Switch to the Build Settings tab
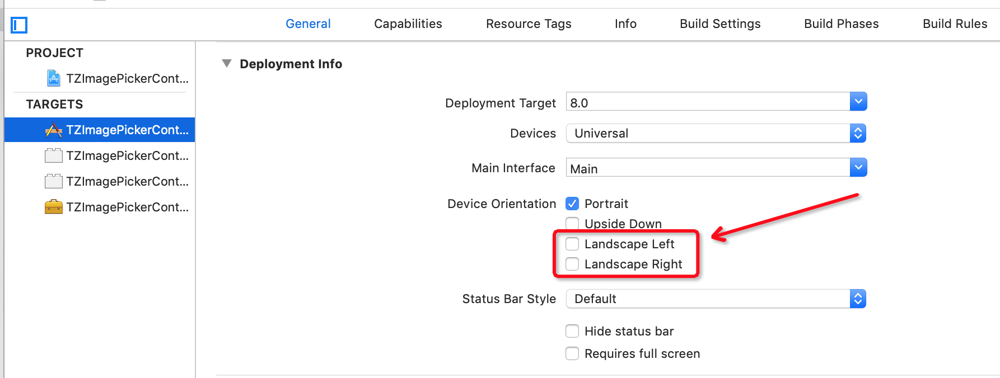Screen dimensions: 1000x378 [720, 23]
